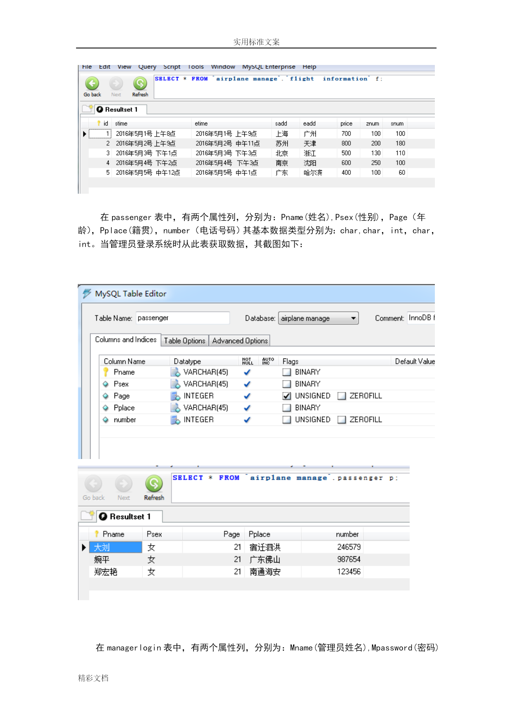Toggle the BINARY checkbox for Pname
This screenshot has width=513, height=726.
pyautogui.click(x=286, y=372)
